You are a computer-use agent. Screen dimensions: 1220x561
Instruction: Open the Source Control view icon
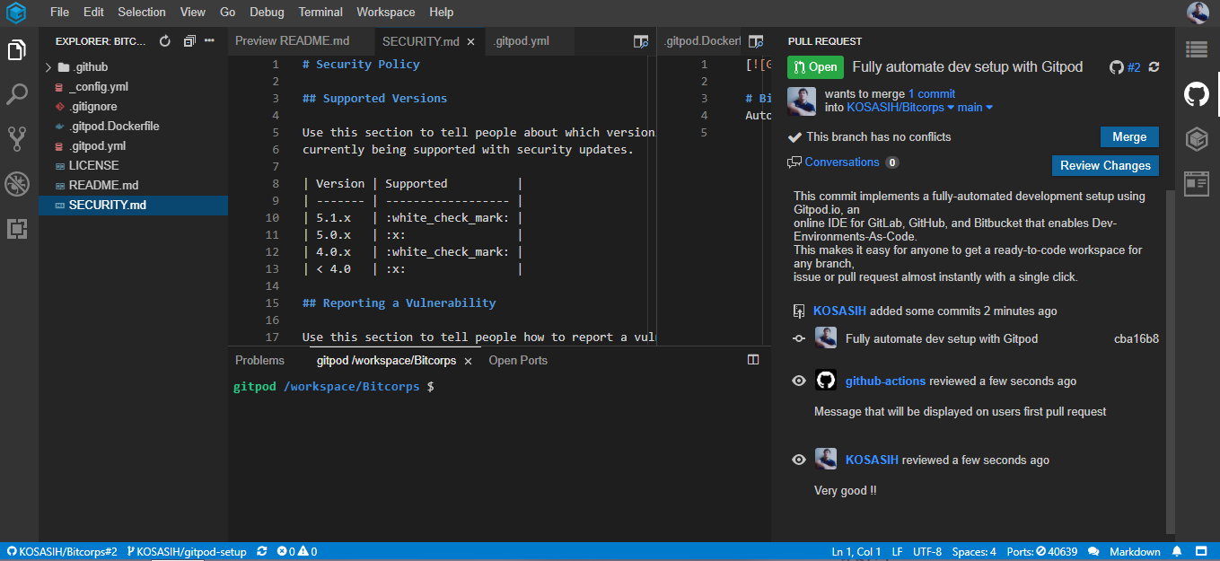16,138
